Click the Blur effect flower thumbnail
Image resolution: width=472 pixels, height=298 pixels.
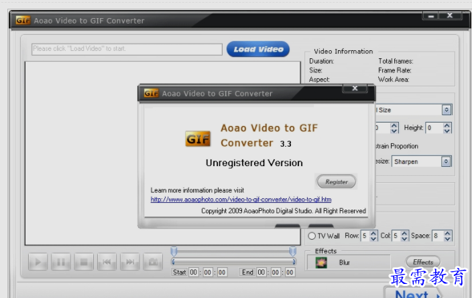321,263
